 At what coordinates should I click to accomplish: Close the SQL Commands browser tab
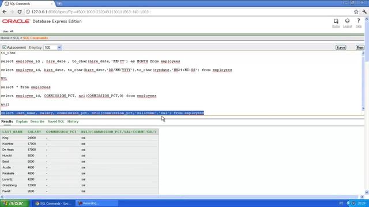(x=51, y=4)
